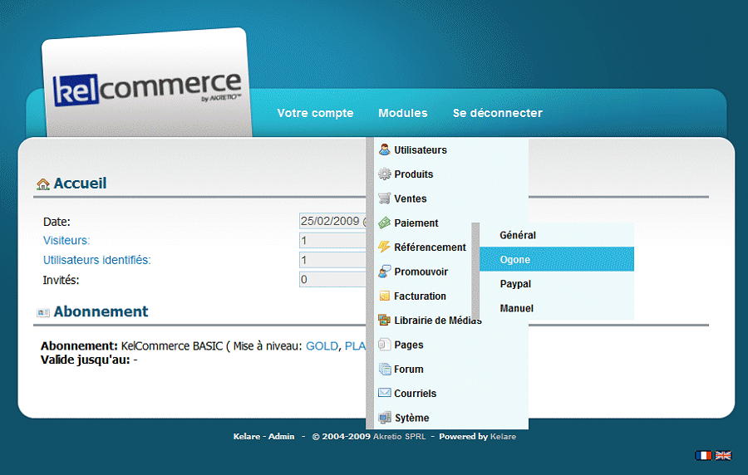Open the Général payment settings
The image size is (748, 475).
click(518, 235)
